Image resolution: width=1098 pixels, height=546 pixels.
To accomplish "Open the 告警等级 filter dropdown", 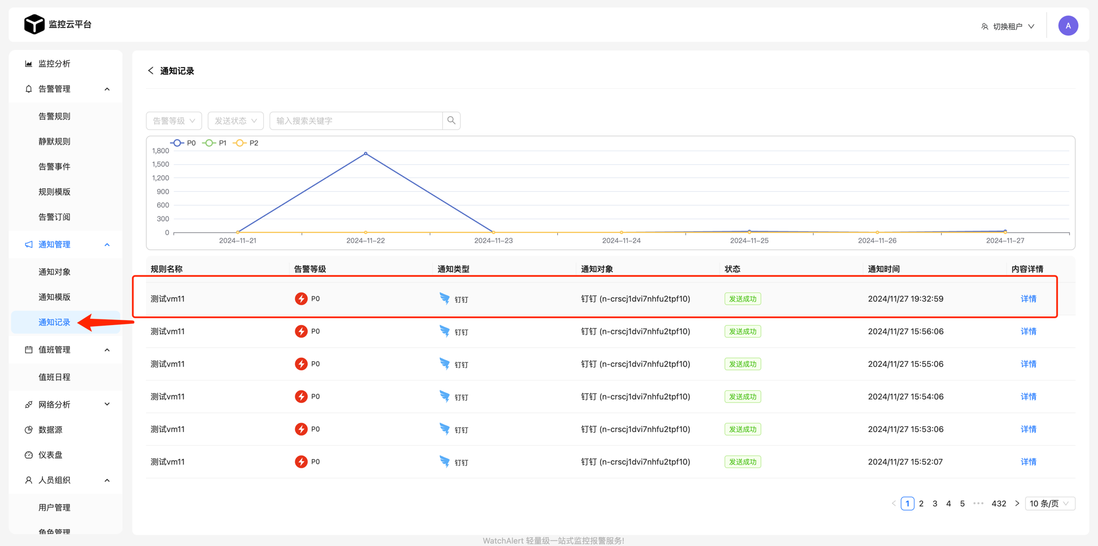I will pos(174,121).
